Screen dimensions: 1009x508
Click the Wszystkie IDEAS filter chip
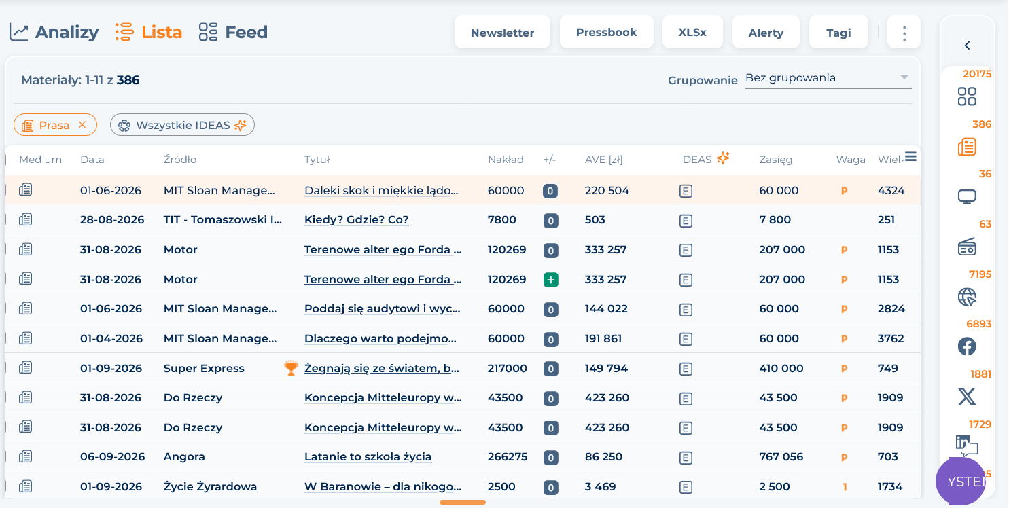tap(182, 125)
